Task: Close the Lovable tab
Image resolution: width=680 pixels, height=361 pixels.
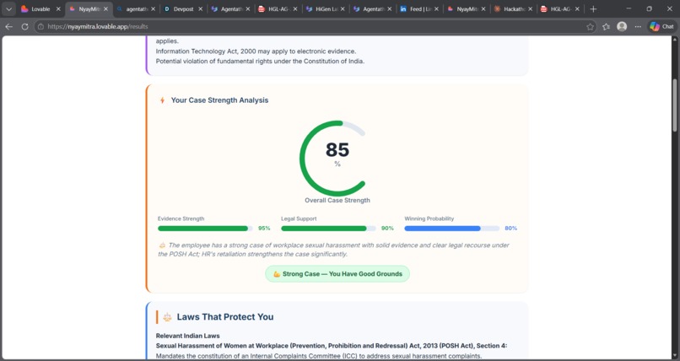Action: pos(58,8)
